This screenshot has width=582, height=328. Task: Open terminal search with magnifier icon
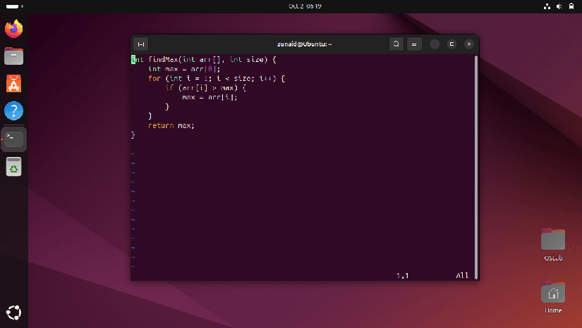396,44
